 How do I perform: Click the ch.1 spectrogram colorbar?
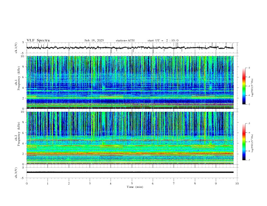click(244, 86)
